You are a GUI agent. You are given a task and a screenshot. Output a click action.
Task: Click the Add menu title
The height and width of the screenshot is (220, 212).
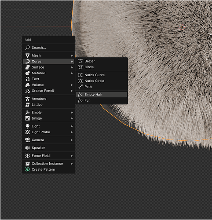tap(28, 40)
